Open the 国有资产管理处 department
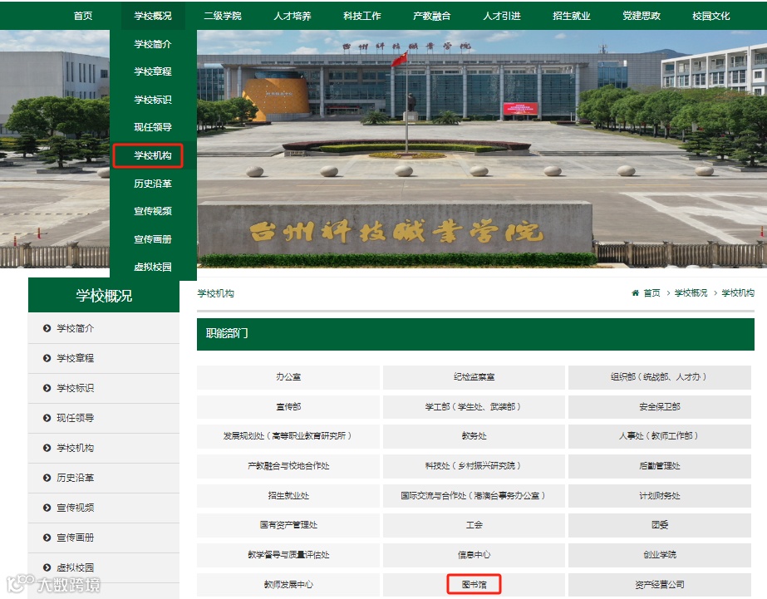Viewport: 767px width, 599px height. [x=288, y=525]
